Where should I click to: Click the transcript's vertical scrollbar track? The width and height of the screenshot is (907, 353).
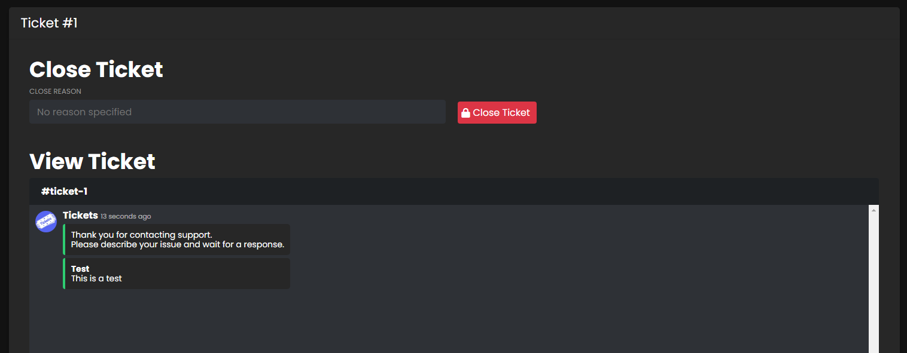click(x=873, y=281)
